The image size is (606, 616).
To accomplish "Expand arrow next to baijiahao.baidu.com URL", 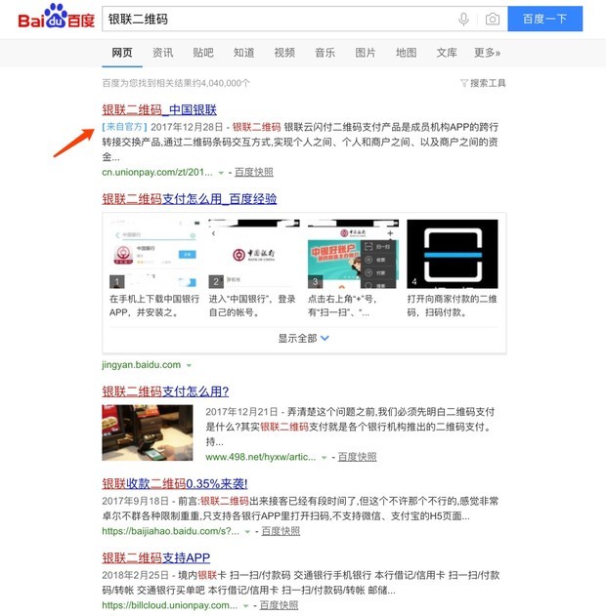I will pos(247,531).
